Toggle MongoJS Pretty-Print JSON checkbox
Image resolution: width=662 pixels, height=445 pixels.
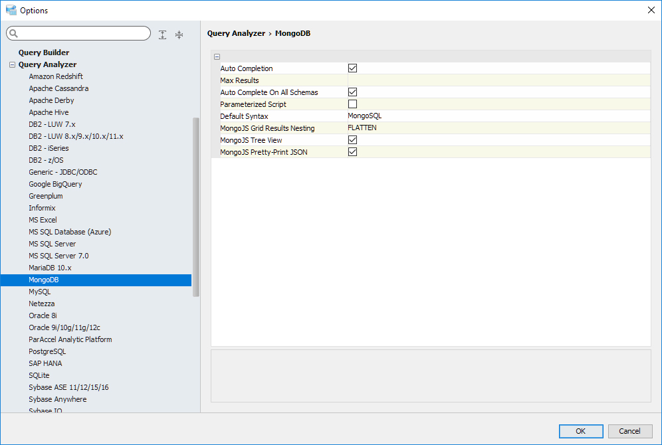(x=353, y=152)
